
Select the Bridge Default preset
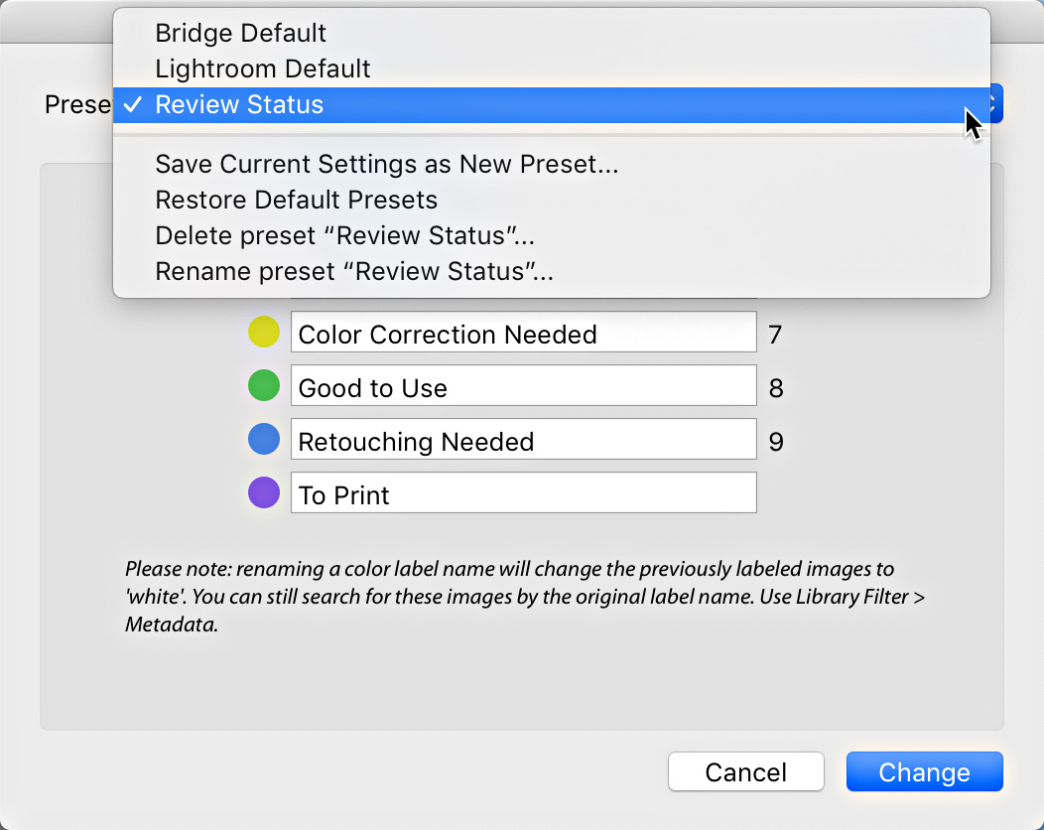(240, 33)
